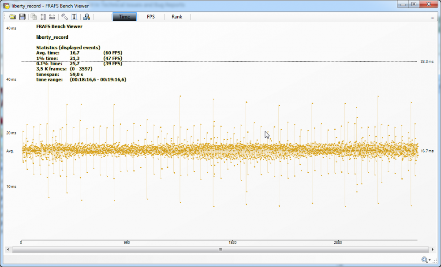Click the 16.7 ms average line label
The width and height of the screenshot is (441, 267).
tap(427, 151)
